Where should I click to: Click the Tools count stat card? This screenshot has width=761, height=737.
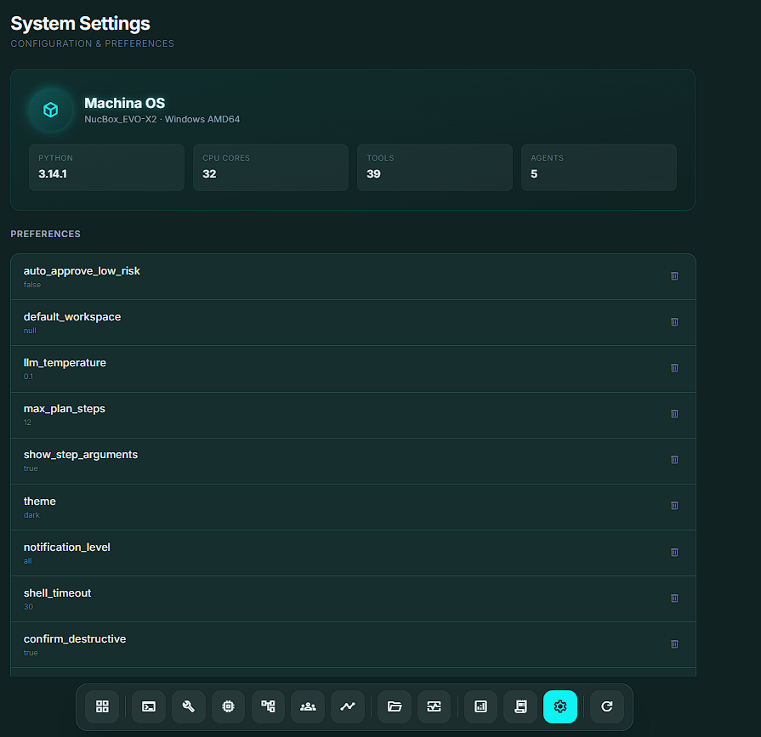[434, 167]
